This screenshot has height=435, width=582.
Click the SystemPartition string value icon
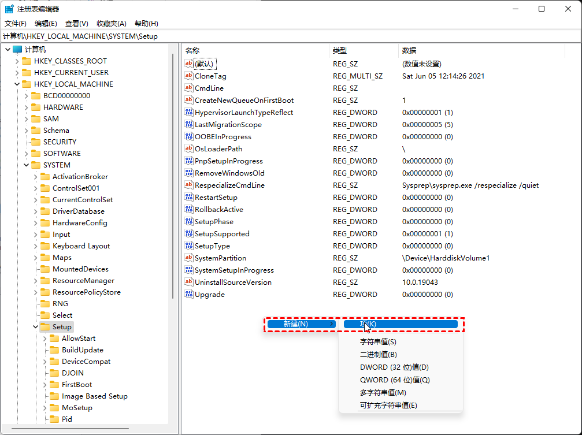point(188,258)
